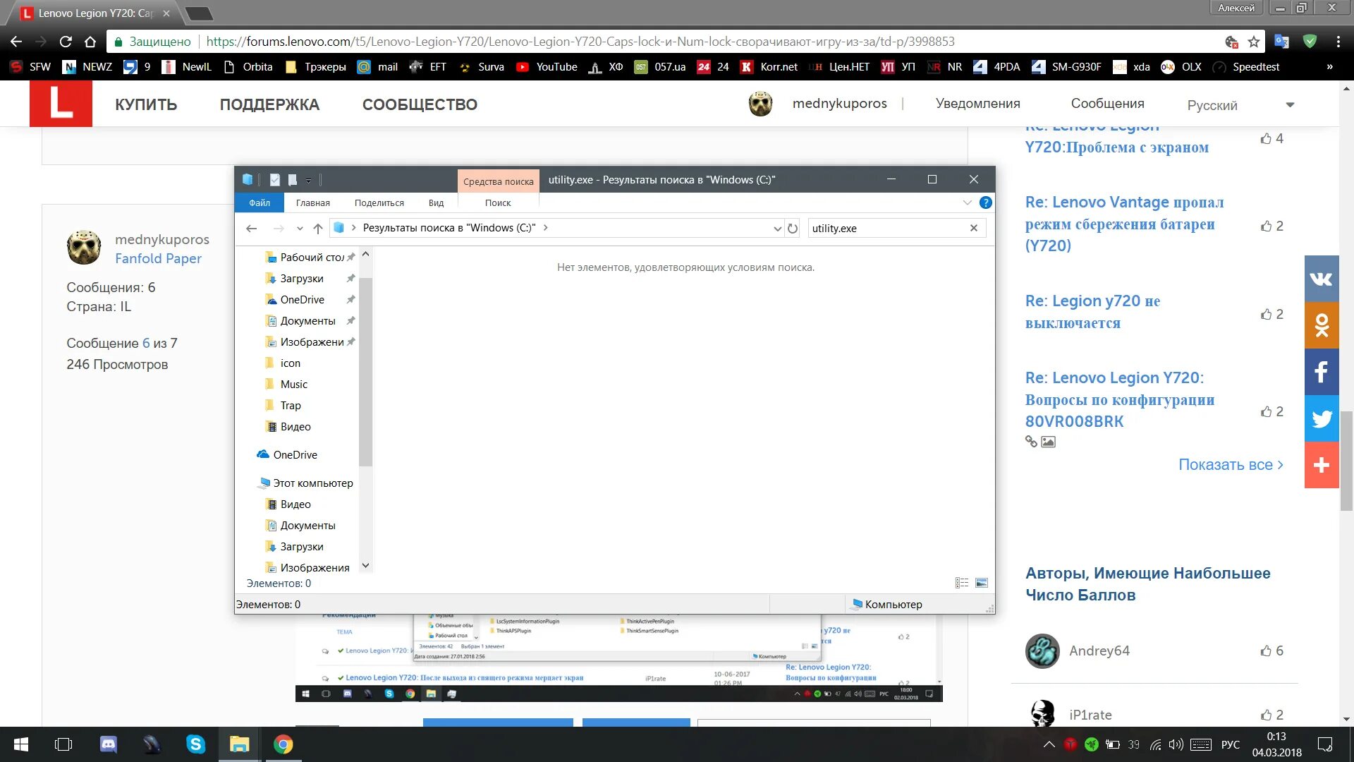The height and width of the screenshot is (762, 1354).
Task: Click the Explorer refresh button
Action: click(793, 228)
